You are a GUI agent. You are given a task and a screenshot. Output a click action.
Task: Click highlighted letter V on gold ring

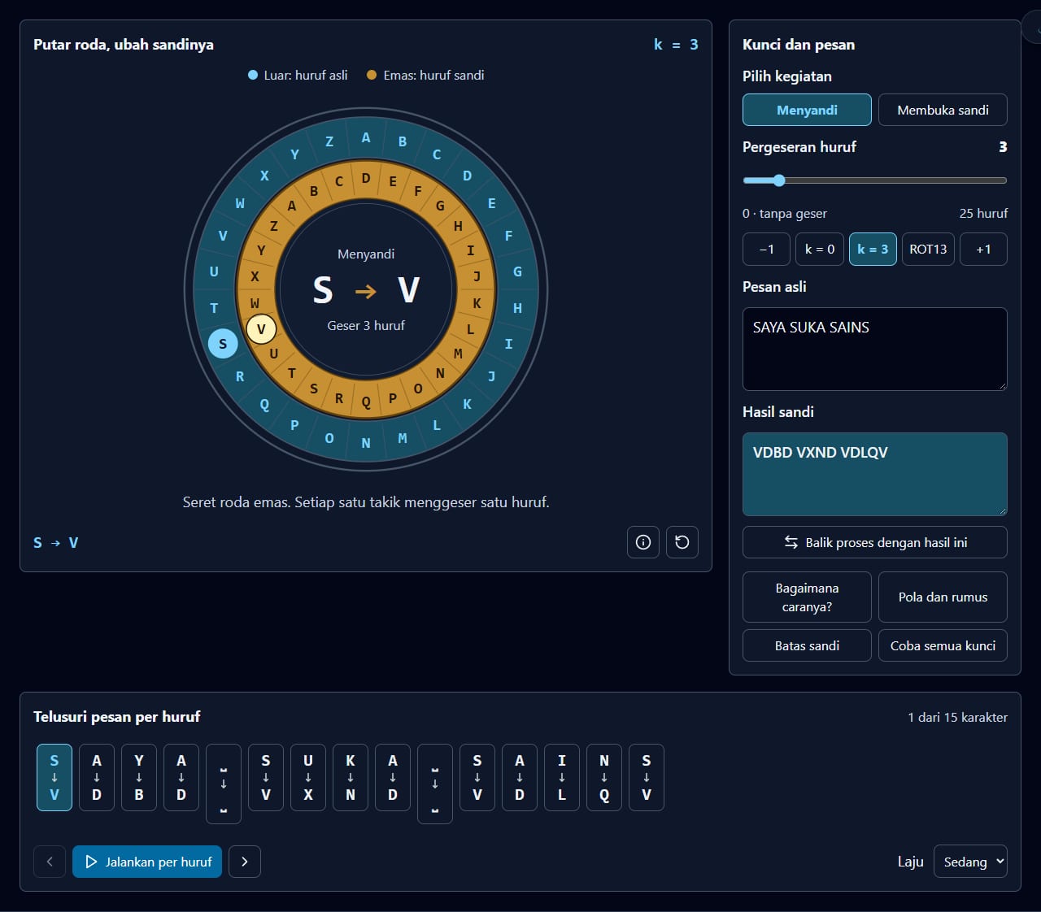point(261,329)
